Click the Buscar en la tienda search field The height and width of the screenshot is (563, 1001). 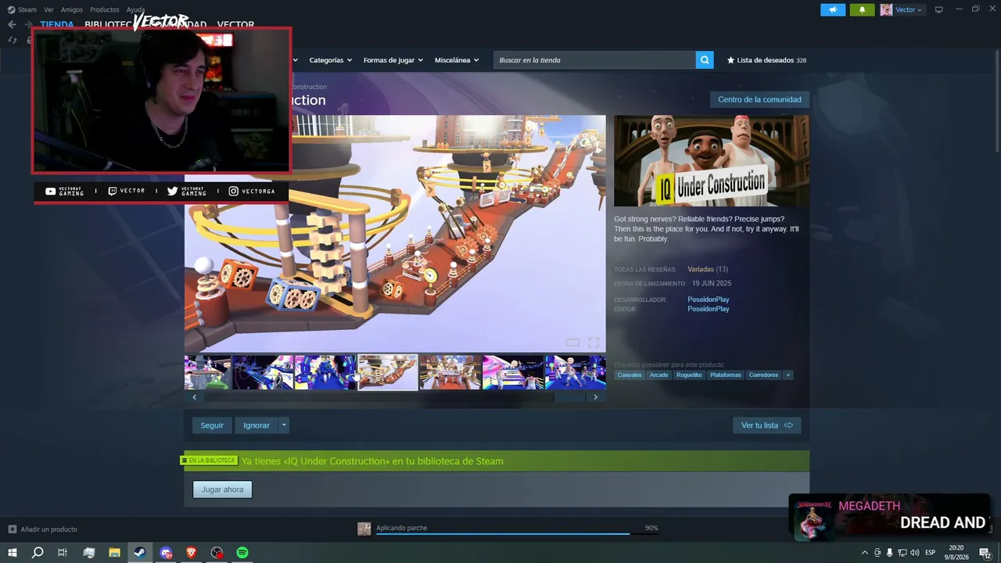pos(594,60)
